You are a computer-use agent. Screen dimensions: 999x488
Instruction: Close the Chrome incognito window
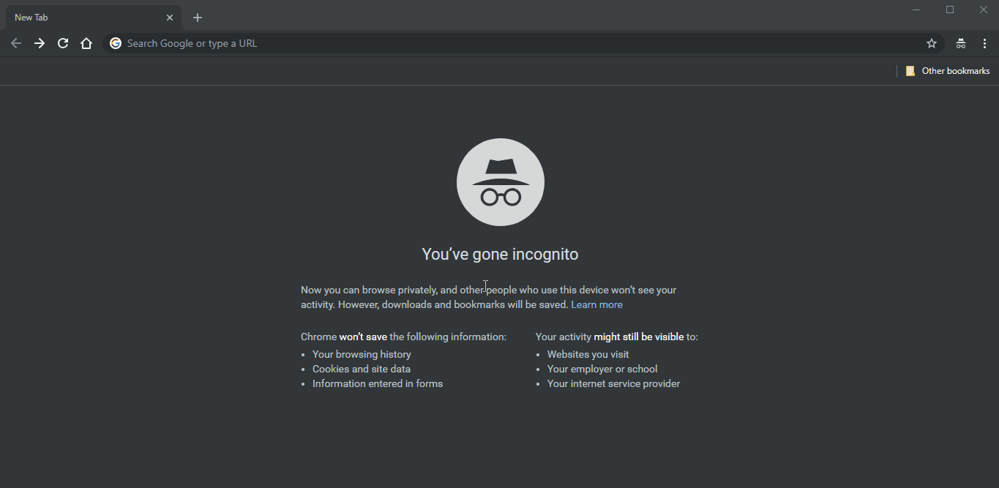984,10
